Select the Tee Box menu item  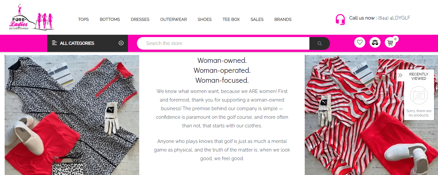pyautogui.click(x=231, y=20)
